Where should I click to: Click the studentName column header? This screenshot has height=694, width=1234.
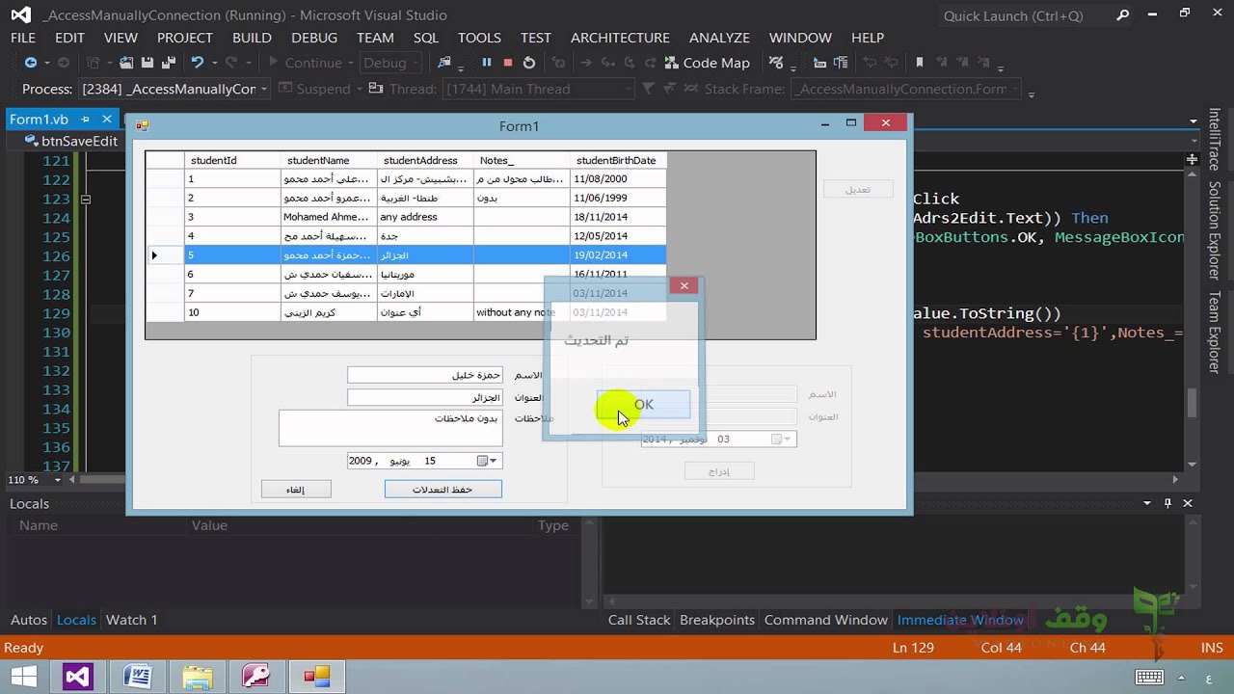(329, 160)
